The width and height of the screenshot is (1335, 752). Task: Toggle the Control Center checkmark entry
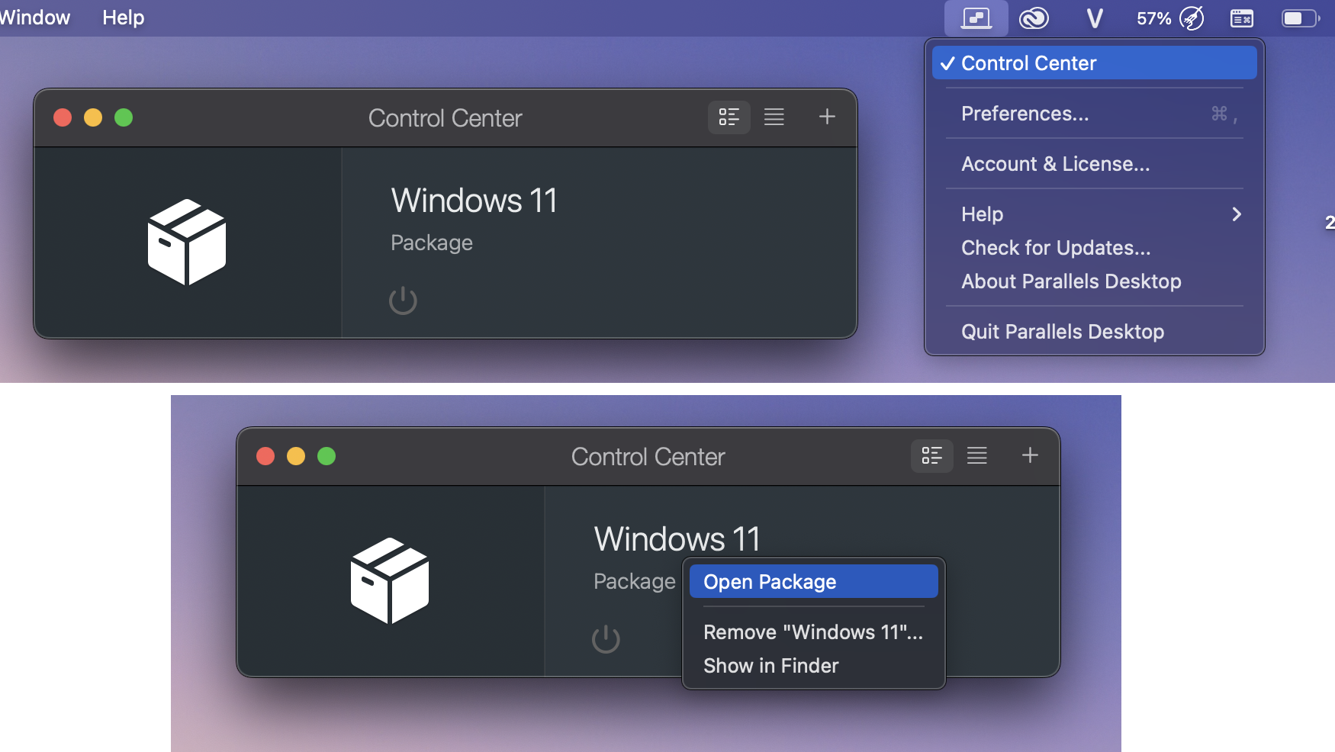tap(1028, 63)
